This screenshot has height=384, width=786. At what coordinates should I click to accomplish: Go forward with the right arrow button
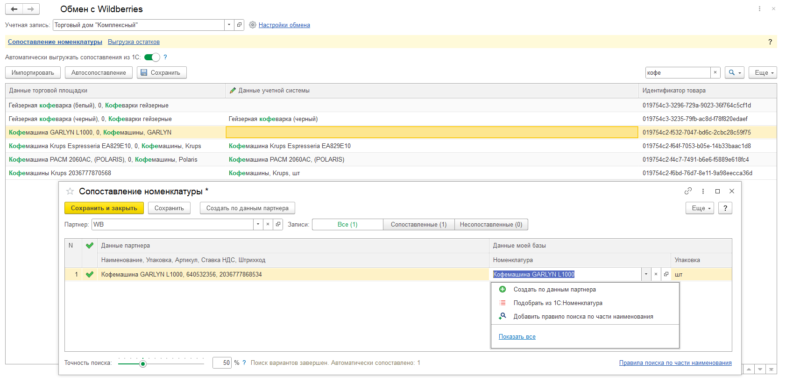pos(31,9)
